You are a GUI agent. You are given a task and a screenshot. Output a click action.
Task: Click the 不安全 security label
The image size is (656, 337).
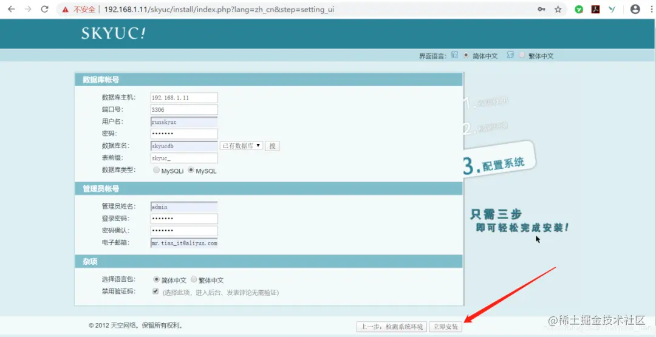click(x=84, y=10)
